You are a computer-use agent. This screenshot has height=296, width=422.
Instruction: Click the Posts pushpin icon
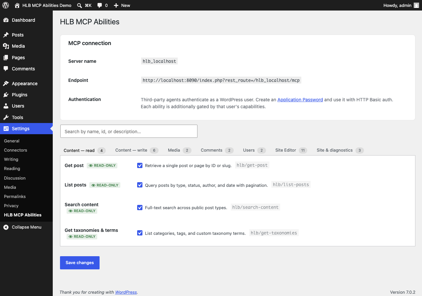(6, 35)
